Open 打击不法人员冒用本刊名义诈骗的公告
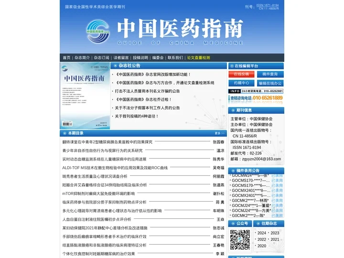 pos(147,91)
